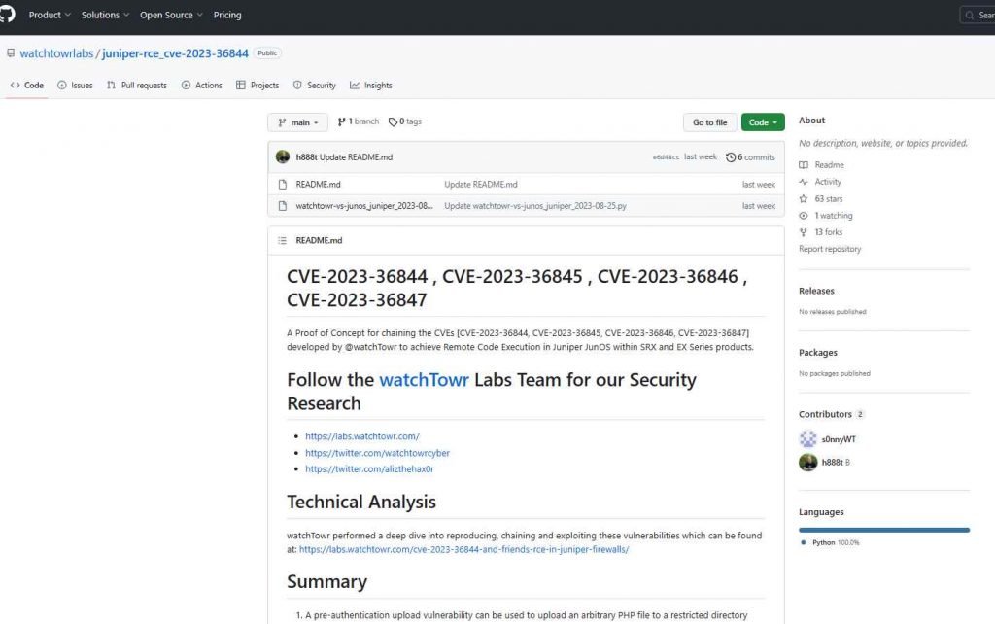995x624 pixels.
Task: Open the cve-2023-36844-and-friends blog link
Action: [x=463, y=550]
